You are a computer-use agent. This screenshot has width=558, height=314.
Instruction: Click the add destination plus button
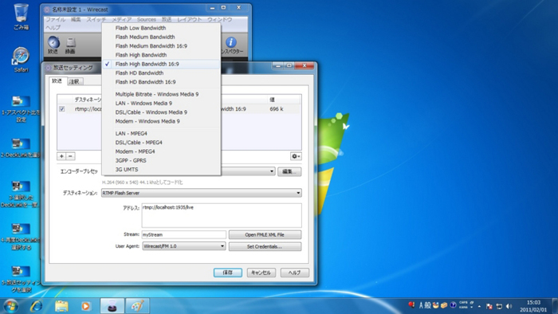[x=61, y=156]
